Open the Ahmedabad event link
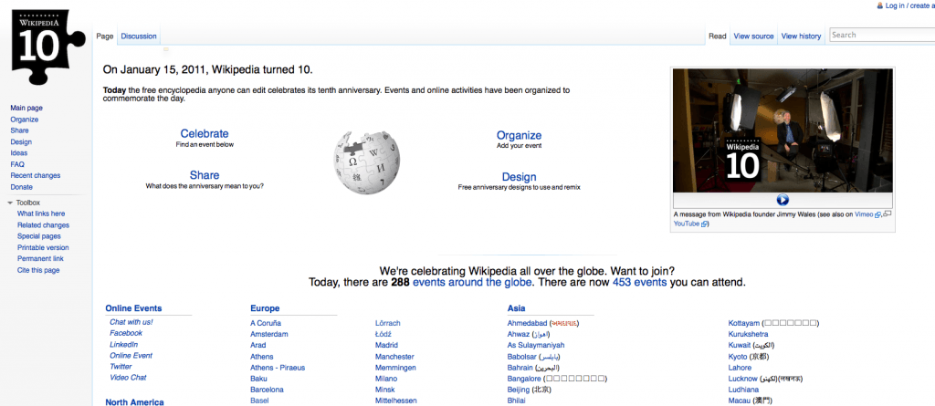The height and width of the screenshot is (406, 935). click(x=527, y=323)
